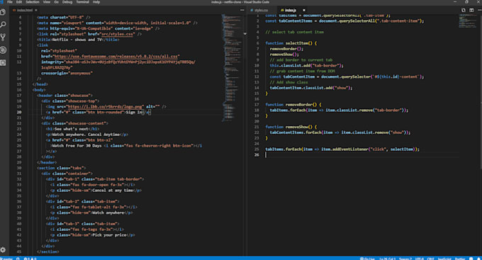Open the File menu
Screen dimensions: 482x260
(10, 2)
